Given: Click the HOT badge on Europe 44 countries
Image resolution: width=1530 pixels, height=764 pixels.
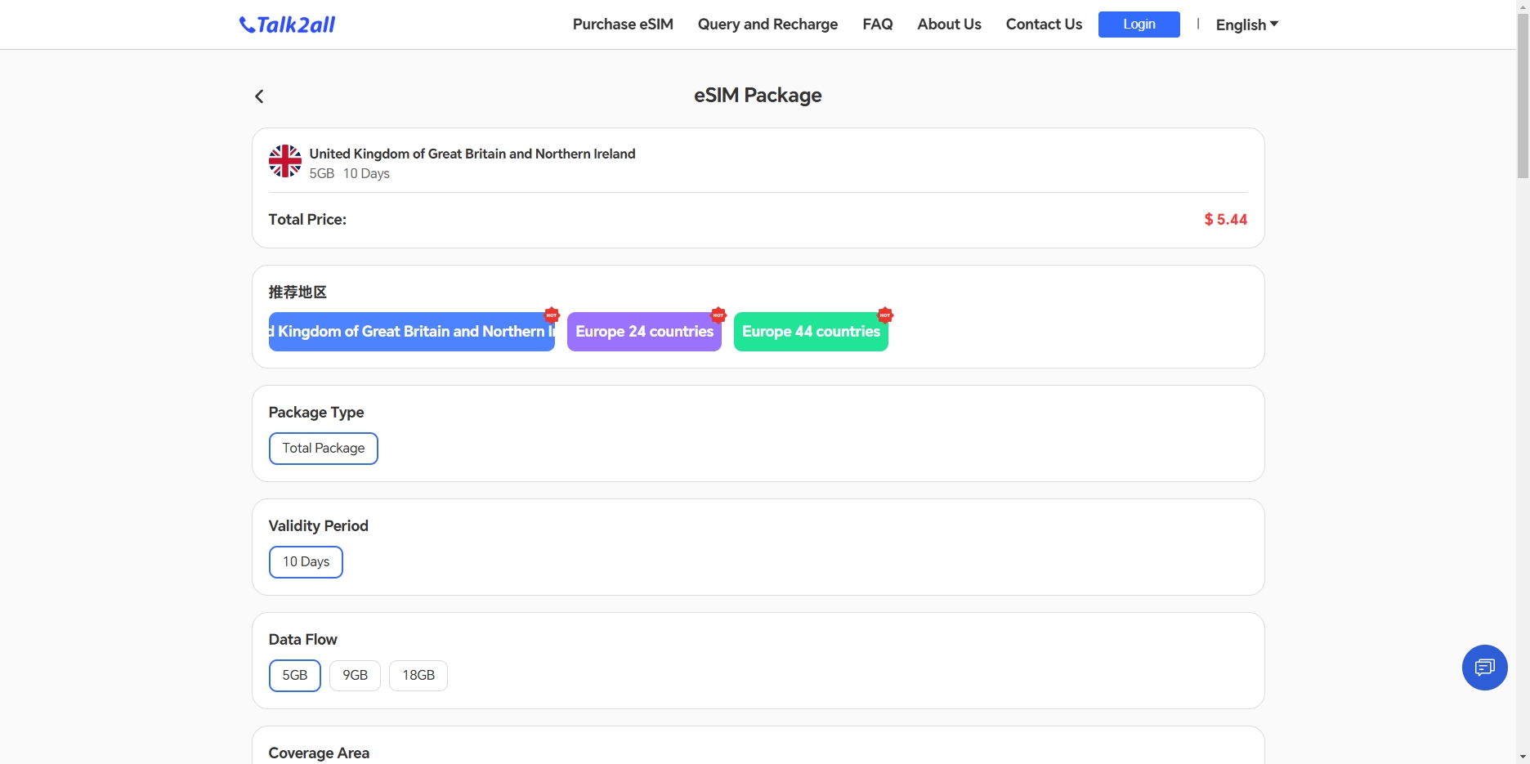Looking at the screenshot, I should coord(885,315).
